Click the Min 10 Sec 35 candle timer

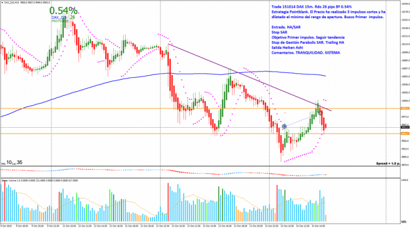11,162
